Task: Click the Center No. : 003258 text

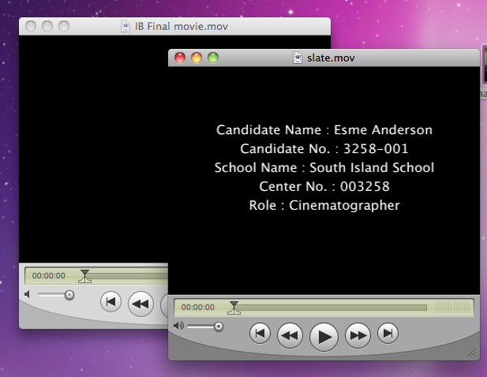Action: tap(324, 186)
